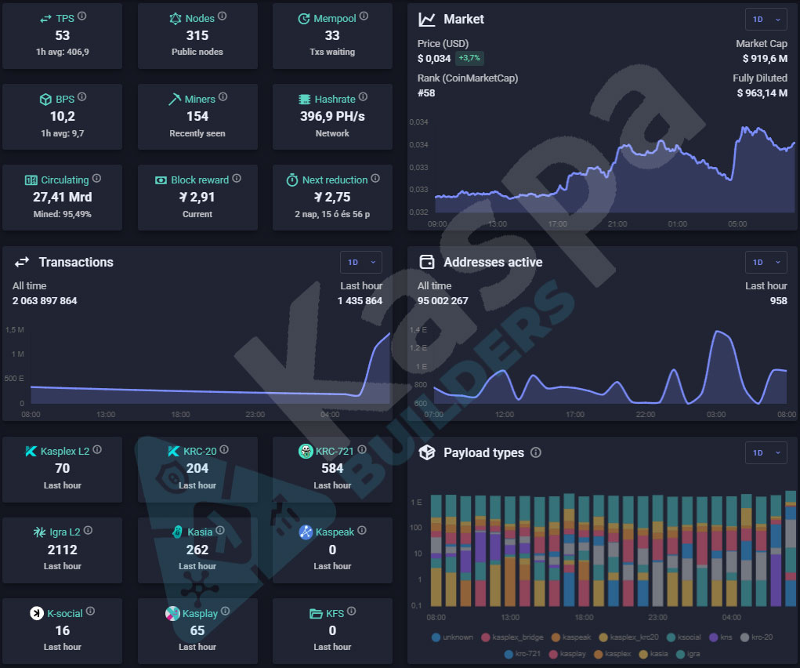Click the Hashrate info icon
Image resolution: width=800 pixels, height=668 pixels.
click(363, 97)
